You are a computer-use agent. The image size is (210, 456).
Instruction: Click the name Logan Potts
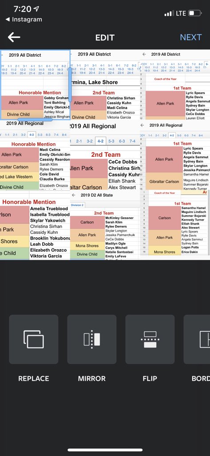click(190, 248)
